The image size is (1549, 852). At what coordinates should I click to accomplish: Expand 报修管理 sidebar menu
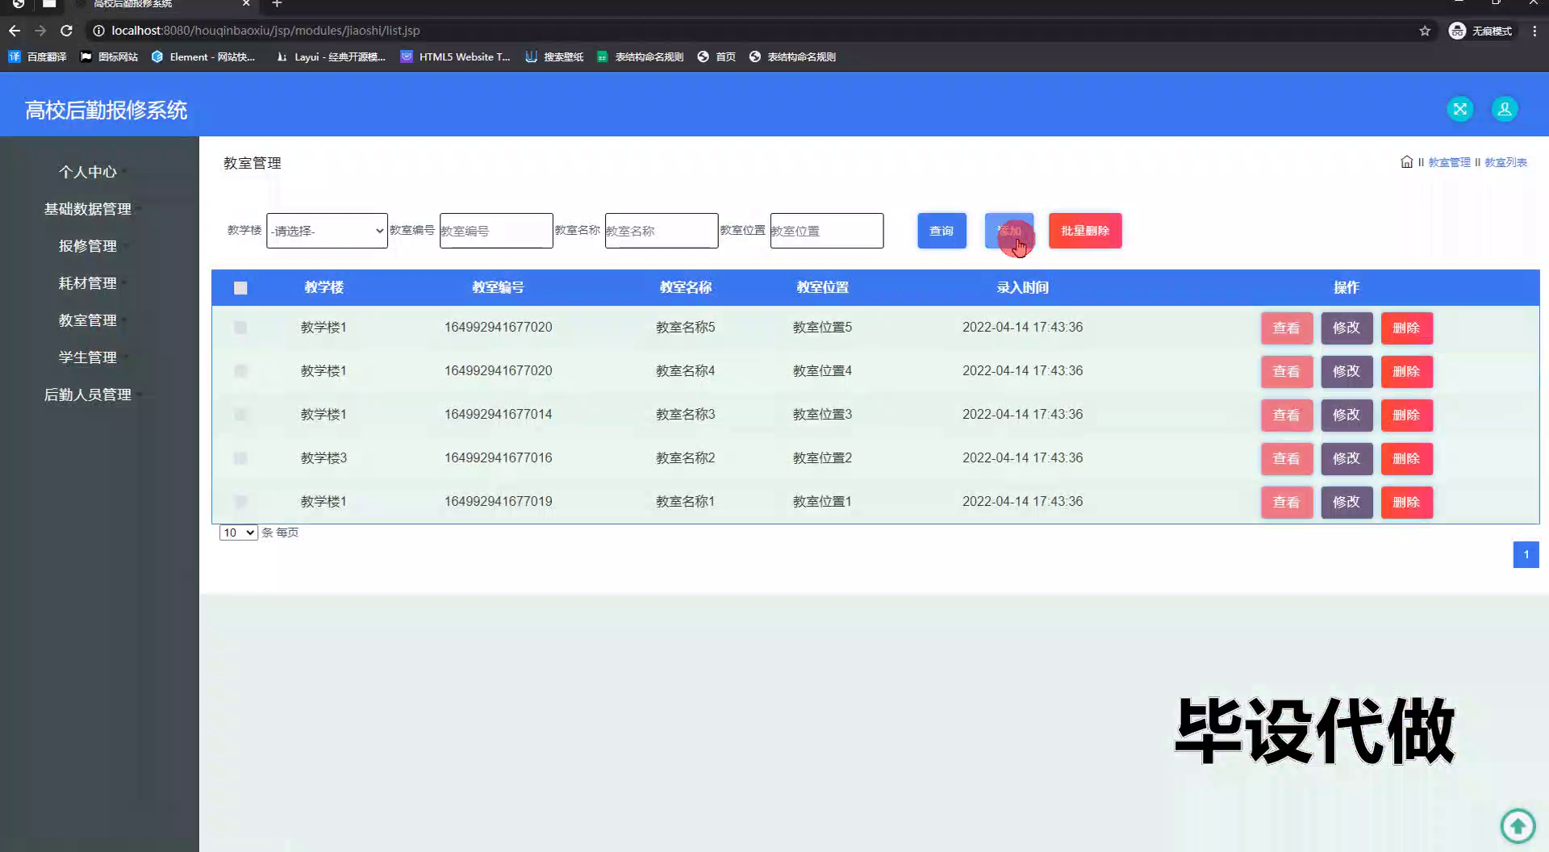[88, 246]
